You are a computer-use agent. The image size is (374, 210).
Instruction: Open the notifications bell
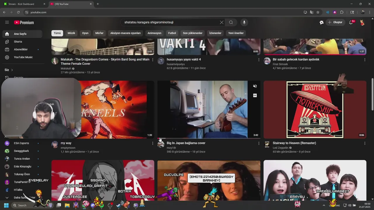pyautogui.click(x=351, y=22)
